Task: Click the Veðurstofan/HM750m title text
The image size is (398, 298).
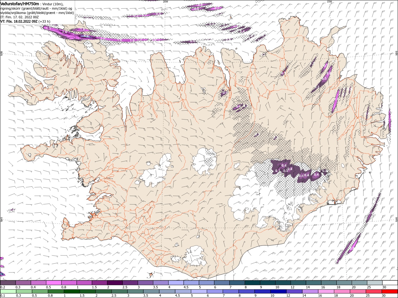Action: 20,3
